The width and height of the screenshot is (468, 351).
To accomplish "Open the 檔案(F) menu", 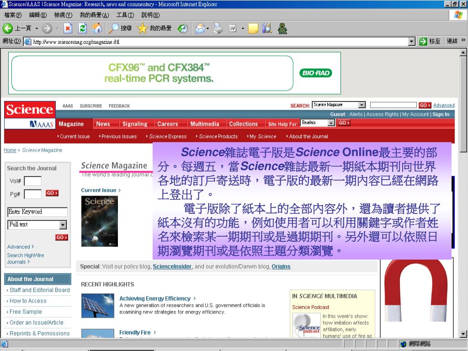I will coord(13,15).
